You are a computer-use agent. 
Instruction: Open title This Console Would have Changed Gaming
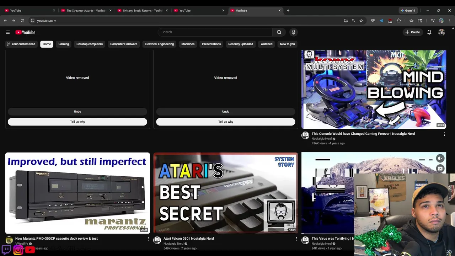coord(363,134)
